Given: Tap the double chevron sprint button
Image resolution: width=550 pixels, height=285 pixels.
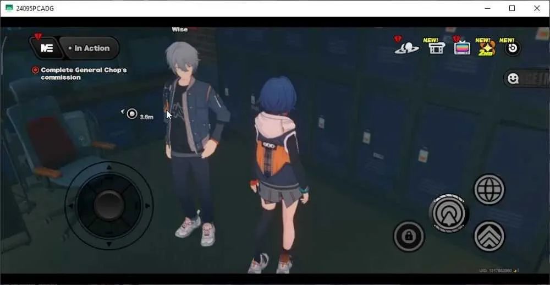Looking at the screenshot, I should point(490,236).
